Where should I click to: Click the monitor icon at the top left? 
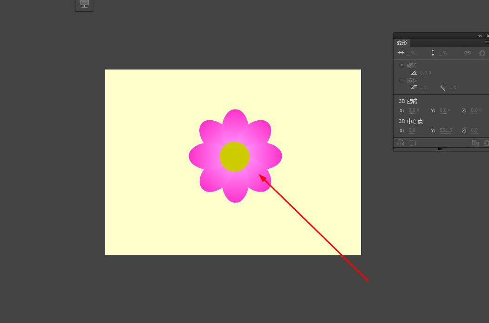point(84,4)
